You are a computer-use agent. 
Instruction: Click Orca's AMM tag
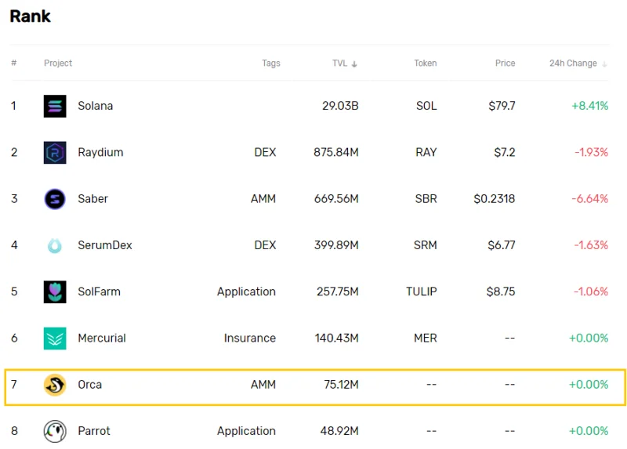[x=263, y=385]
